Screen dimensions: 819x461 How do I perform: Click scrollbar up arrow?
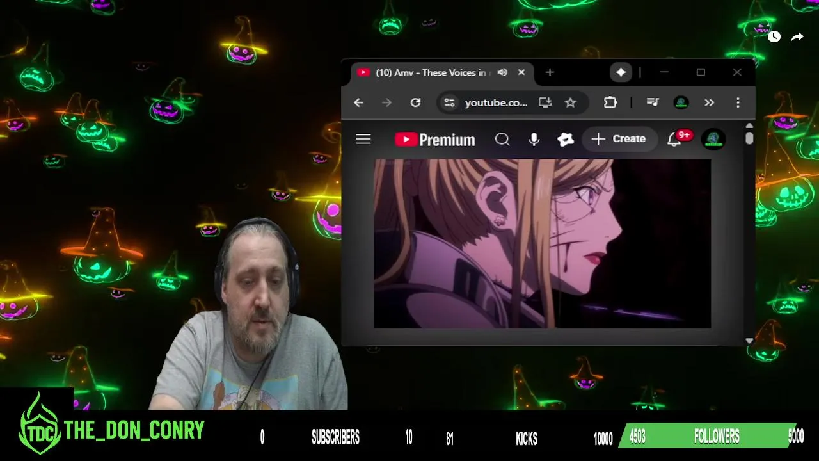(749, 125)
